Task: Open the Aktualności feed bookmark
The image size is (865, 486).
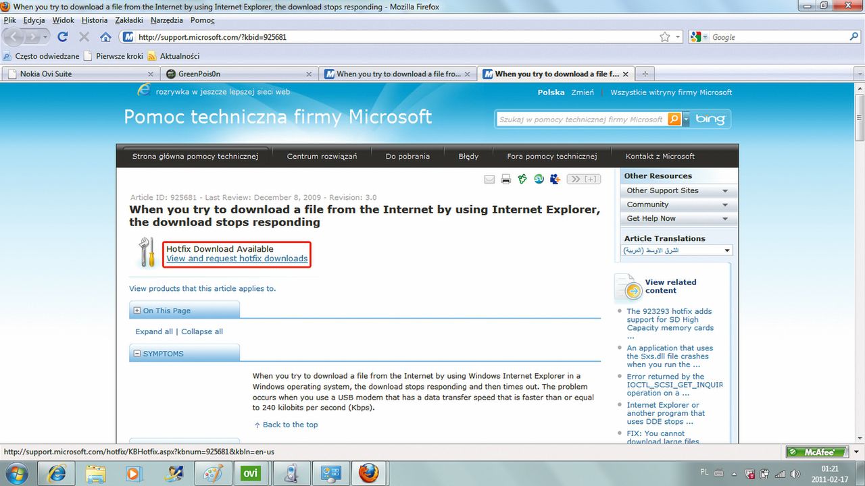Action: click(174, 56)
